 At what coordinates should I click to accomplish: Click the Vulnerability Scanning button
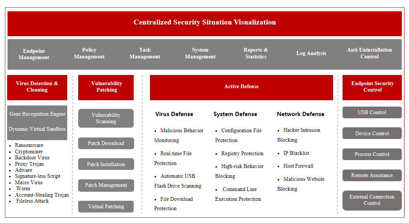click(106, 118)
